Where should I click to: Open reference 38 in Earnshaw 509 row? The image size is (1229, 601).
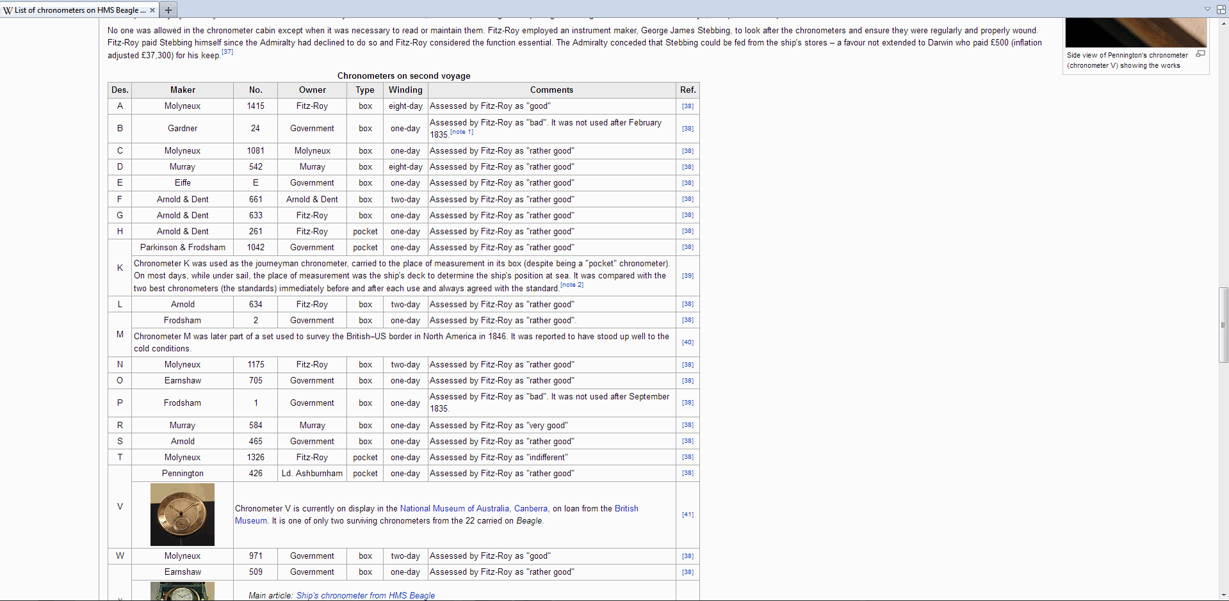[x=688, y=572]
